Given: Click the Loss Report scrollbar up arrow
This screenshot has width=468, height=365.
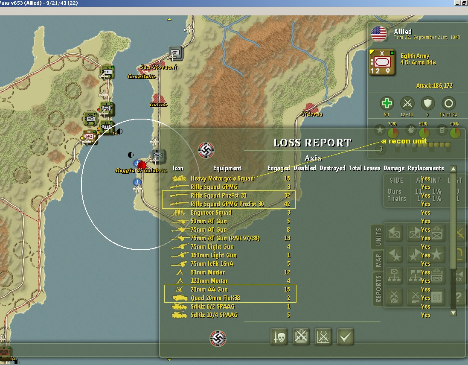Looking at the screenshot, I should click(x=453, y=169).
